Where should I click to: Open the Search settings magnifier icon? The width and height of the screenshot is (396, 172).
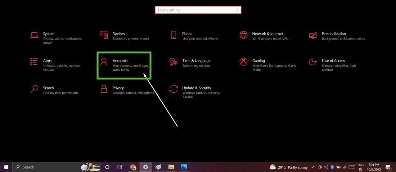tap(34, 89)
